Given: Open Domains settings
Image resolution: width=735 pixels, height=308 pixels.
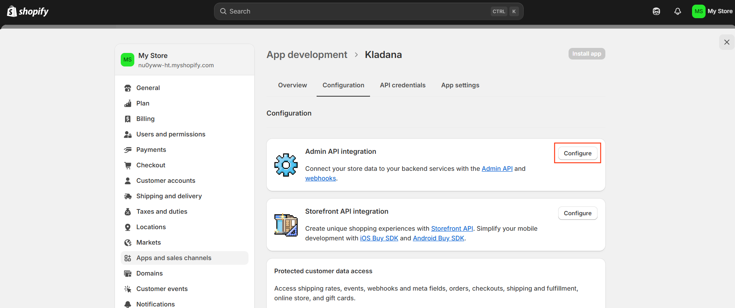Looking at the screenshot, I should (x=185, y=274).
